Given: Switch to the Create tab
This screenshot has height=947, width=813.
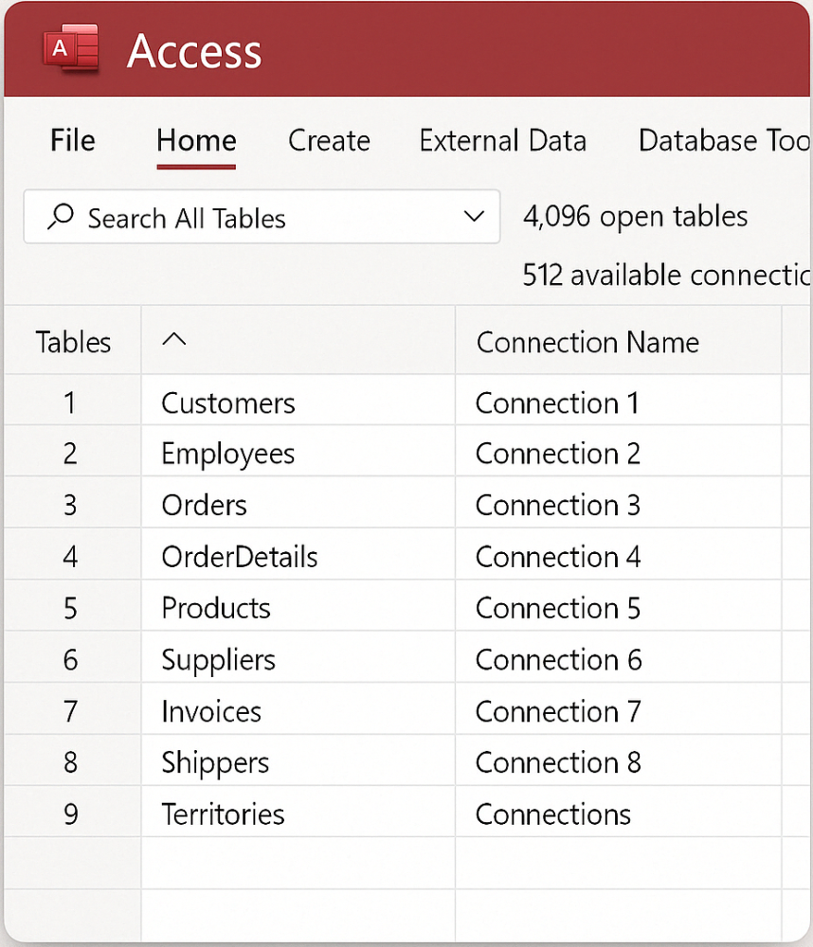Looking at the screenshot, I should click(x=329, y=141).
